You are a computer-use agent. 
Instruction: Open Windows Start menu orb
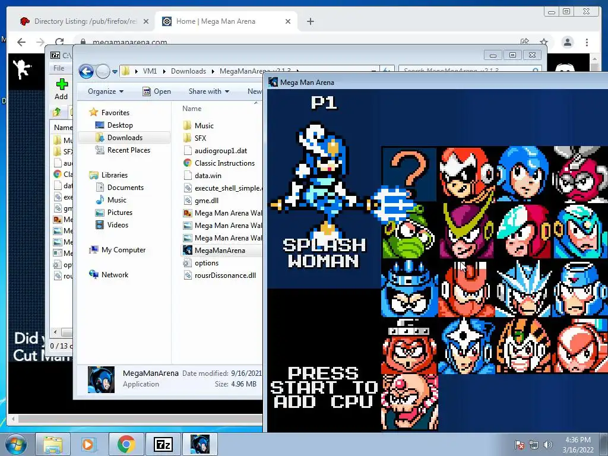pos(16,444)
